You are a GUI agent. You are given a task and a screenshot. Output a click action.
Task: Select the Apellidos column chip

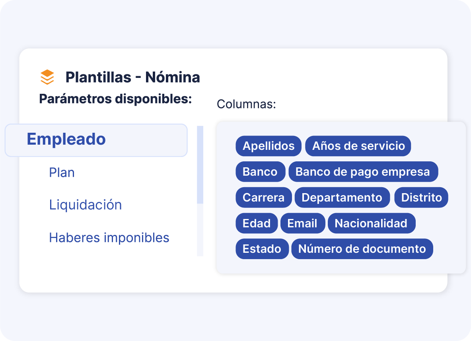click(x=268, y=146)
